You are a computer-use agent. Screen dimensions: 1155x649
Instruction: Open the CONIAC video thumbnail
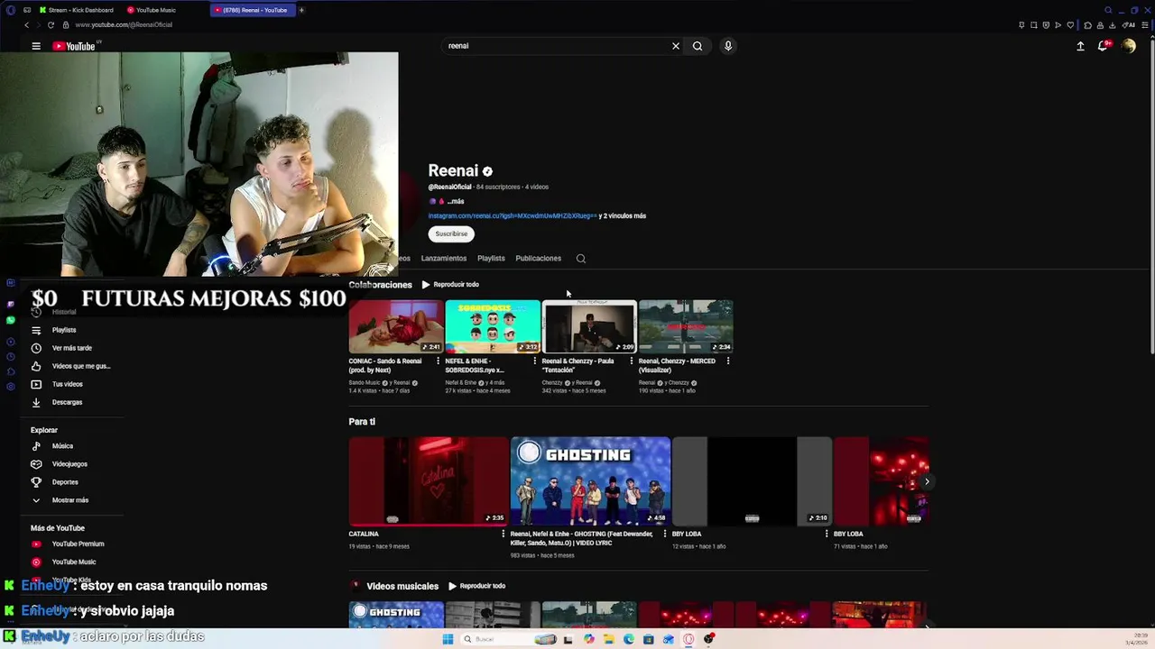pos(396,326)
